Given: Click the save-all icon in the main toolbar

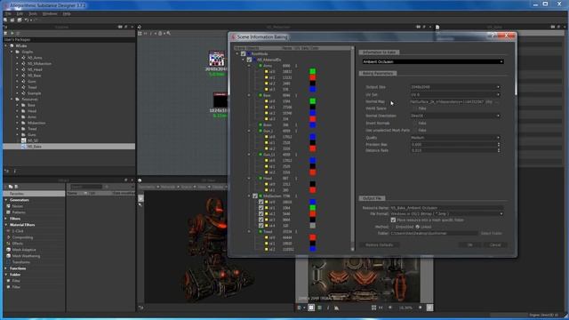Looking at the screenshot, I should click(20, 20).
